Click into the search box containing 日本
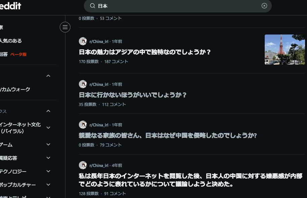Screen dimensions: 307x198 click(177, 6)
